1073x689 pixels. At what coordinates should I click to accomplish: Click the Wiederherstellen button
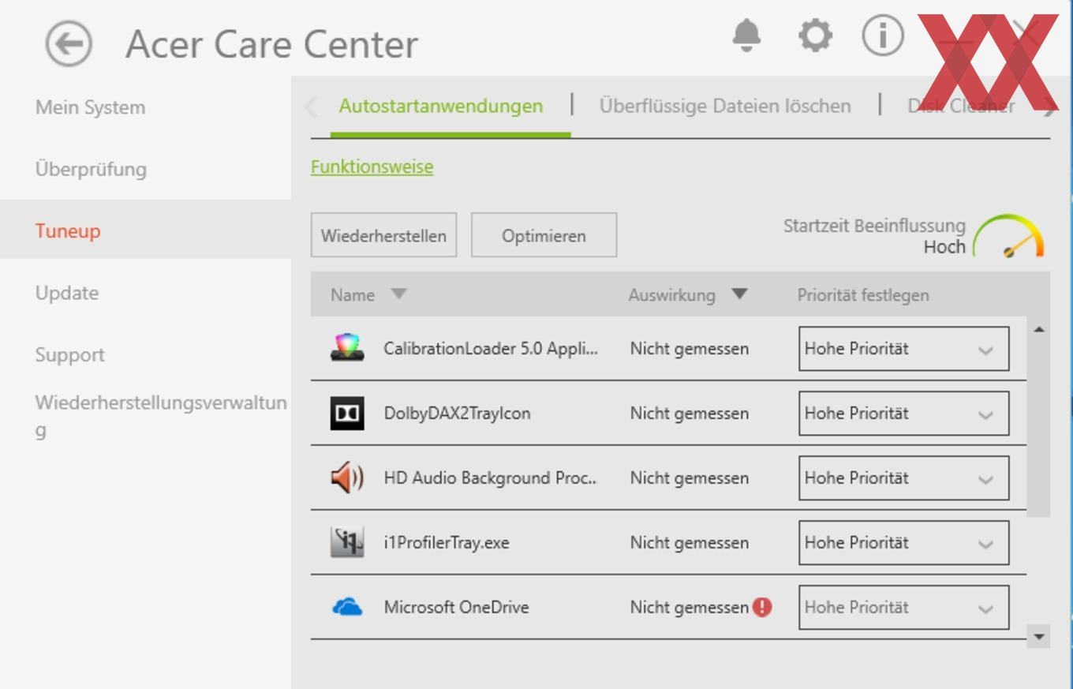[x=383, y=235]
